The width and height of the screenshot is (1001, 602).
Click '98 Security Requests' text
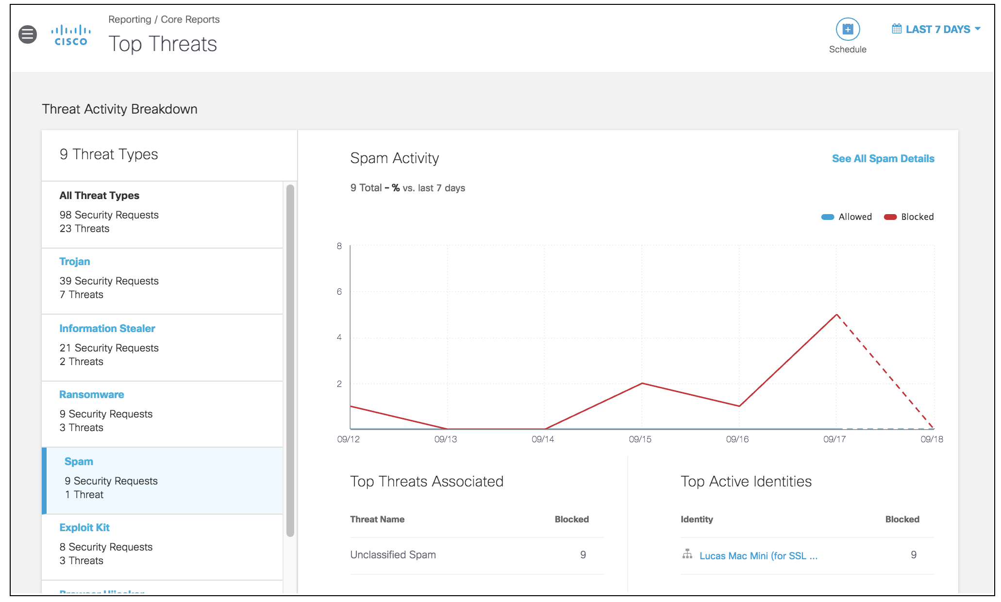(x=109, y=215)
